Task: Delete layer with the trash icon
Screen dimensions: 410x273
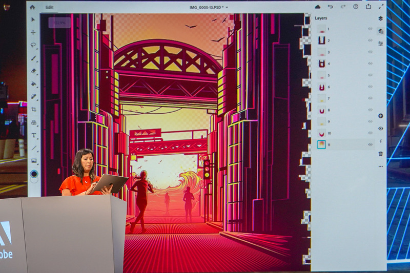Action: click(x=381, y=154)
